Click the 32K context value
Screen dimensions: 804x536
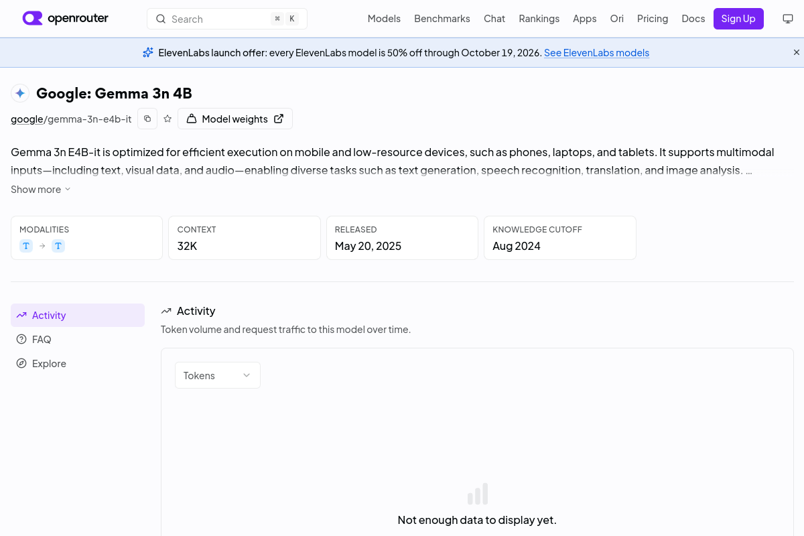(187, 246)
